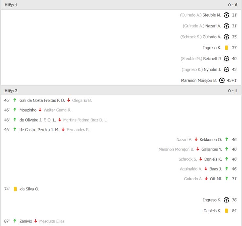Click red sub-out arrow before Olegario B.
Viewport: 242px width, 226px height.
69,100
